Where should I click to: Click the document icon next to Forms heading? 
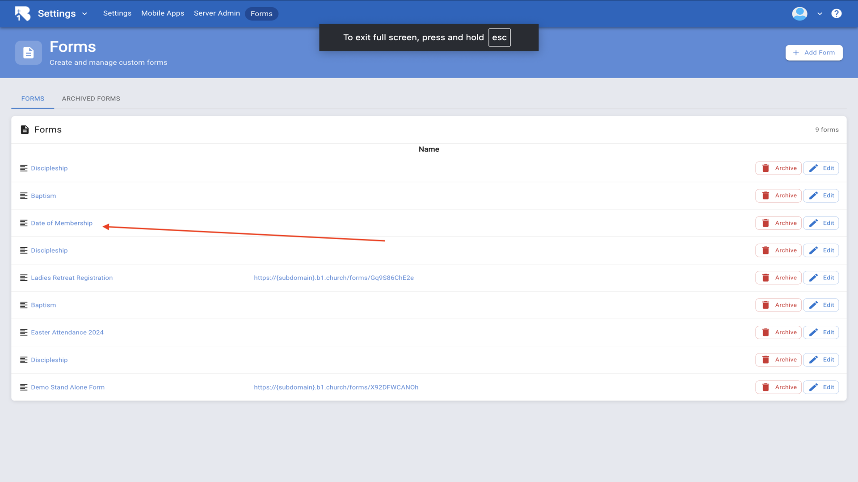point(25,129)
